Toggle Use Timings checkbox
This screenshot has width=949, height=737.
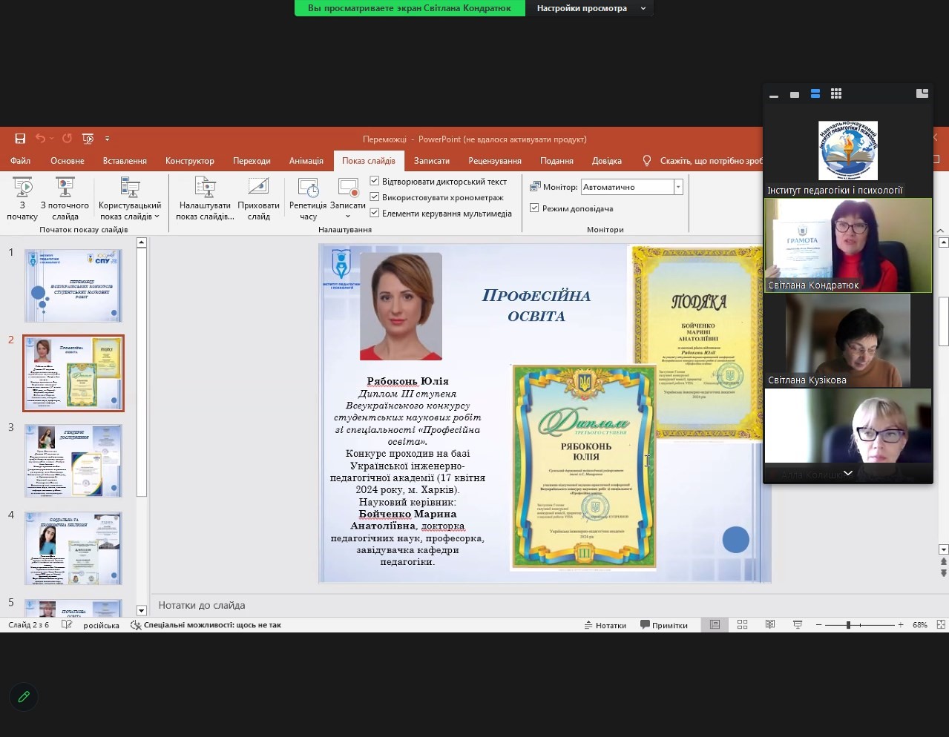(x=375, y=197)
